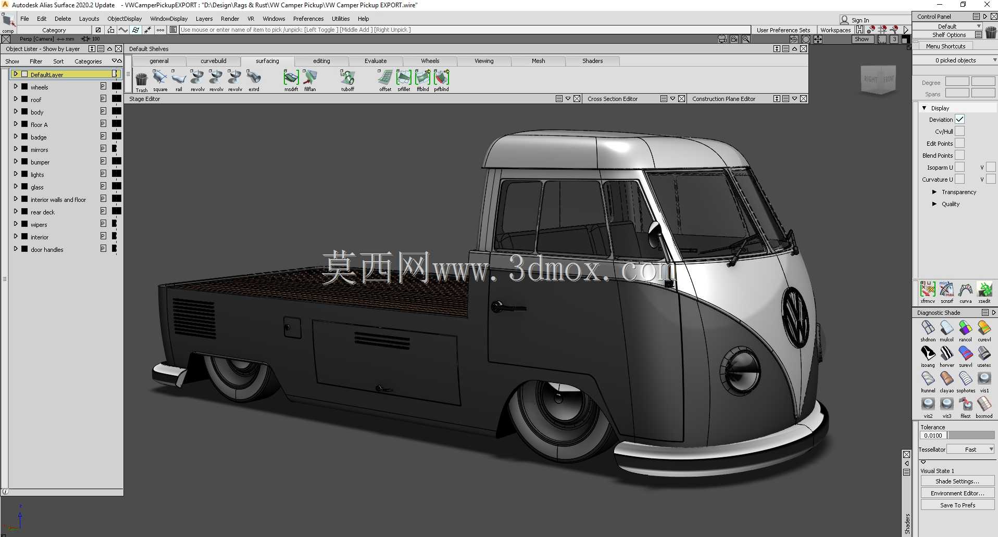The width and height of the screenshot is (998, 537).
Task: Open the Render menu
Action: tap(230, 18)
